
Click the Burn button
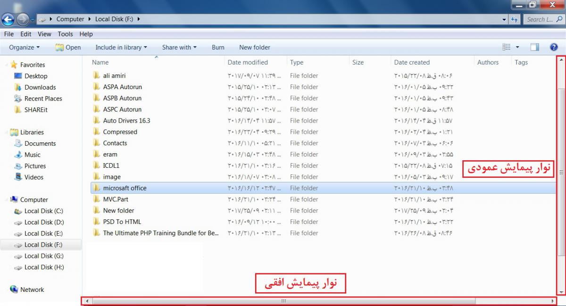click(x=218, y=47)
